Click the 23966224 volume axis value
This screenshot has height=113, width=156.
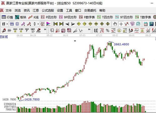[x=10, y=104]
